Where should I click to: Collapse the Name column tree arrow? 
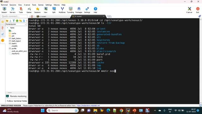pyautogui.click(x=8, y=28)
